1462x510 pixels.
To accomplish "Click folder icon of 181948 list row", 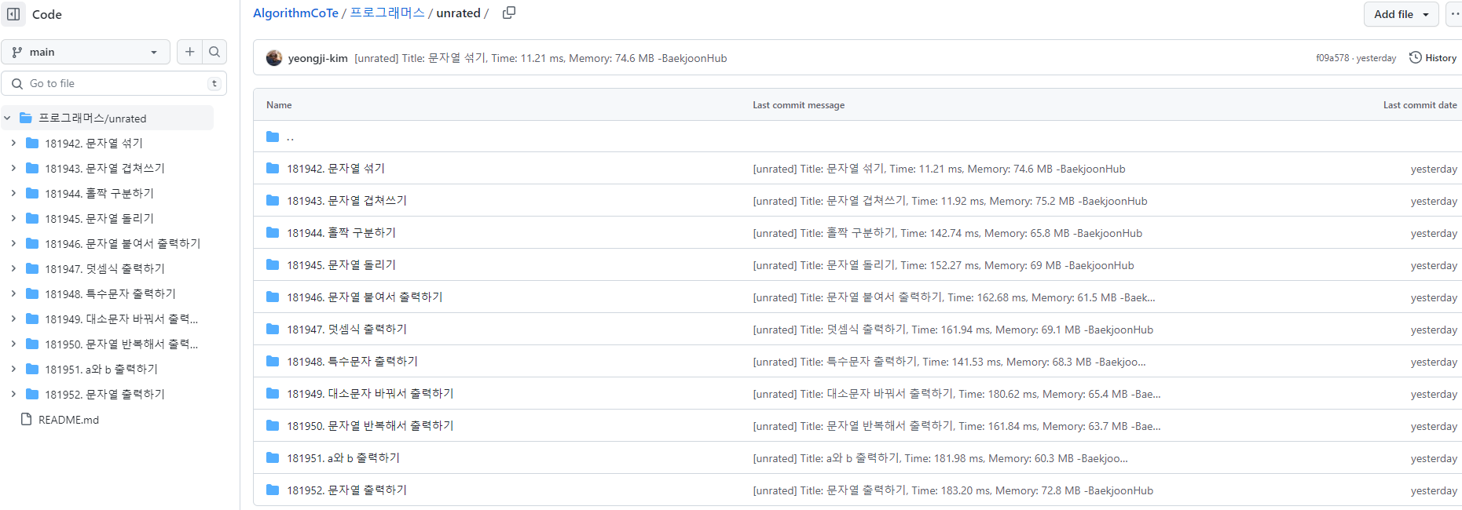I will 273,362.
